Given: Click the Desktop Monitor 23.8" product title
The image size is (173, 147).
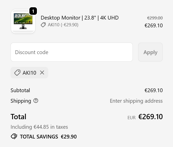Looking at the screenshot, I should click(80, 18).
